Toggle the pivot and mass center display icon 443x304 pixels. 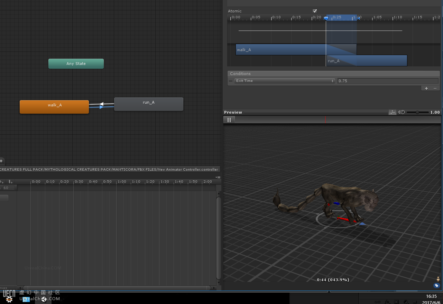click(392, 112)
